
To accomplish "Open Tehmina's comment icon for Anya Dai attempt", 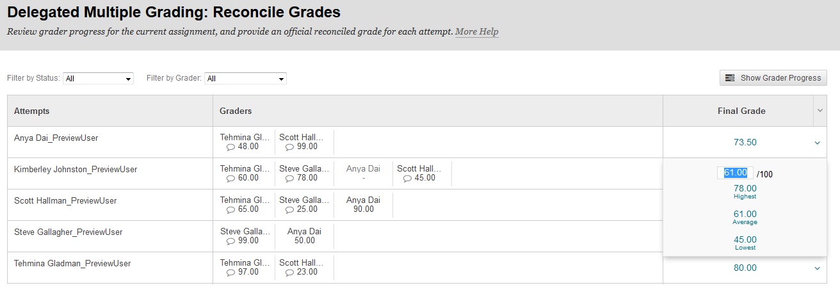I will (x=231, y=147).
